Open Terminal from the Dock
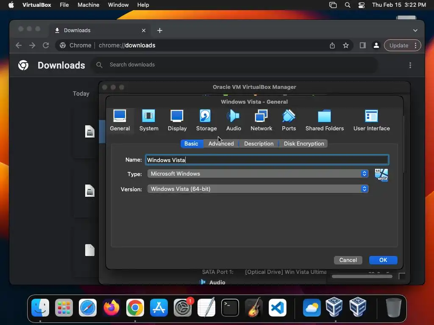The image size is (434, 325). pyautogui.click(x=230, y=308)
